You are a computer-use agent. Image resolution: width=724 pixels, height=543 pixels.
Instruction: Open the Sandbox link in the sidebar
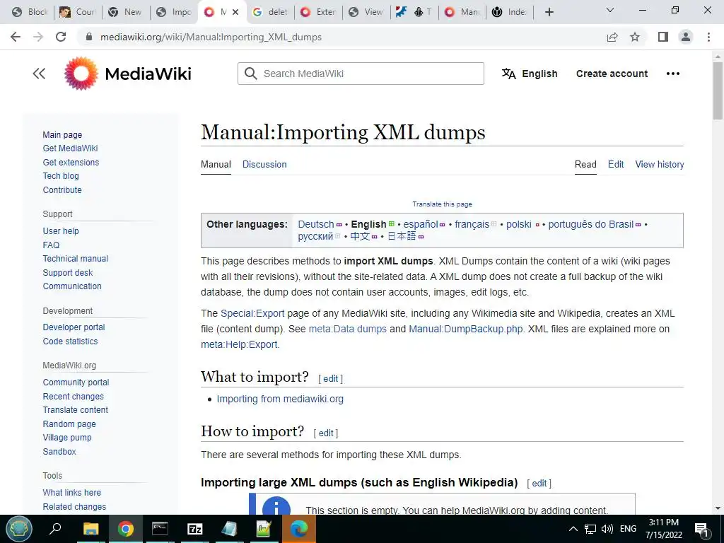59,452
